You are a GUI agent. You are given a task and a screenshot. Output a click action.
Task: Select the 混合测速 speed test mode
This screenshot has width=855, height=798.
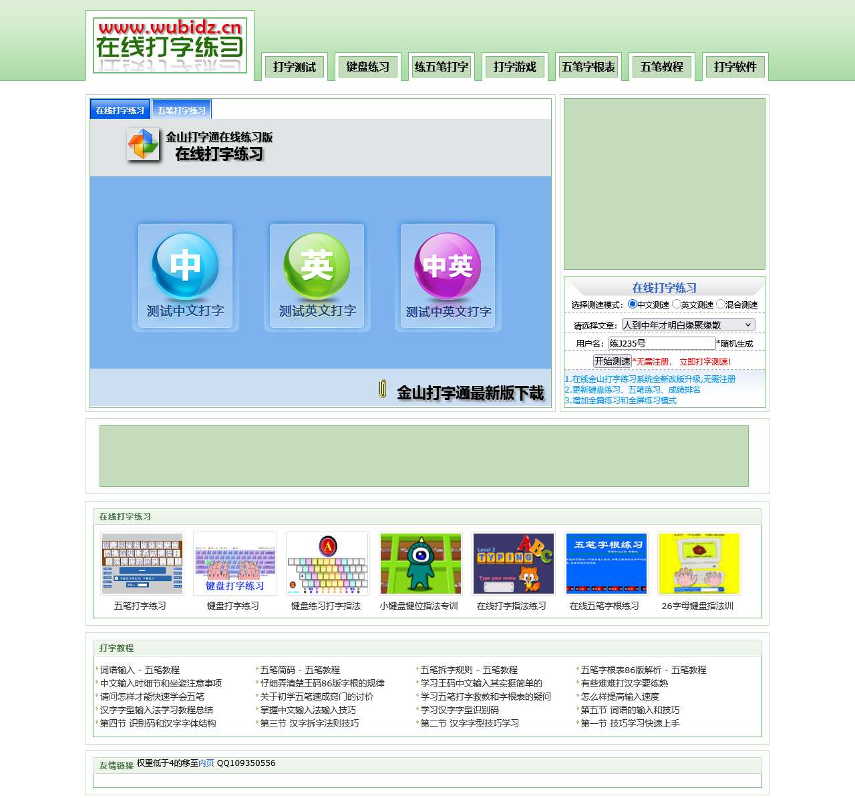[x=721, y=303]
